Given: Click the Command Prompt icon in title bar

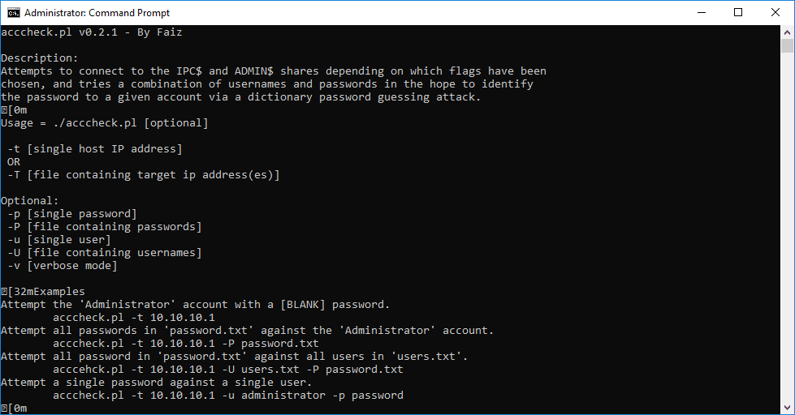Looking at the screenshot, I should [x=12, y=12].
